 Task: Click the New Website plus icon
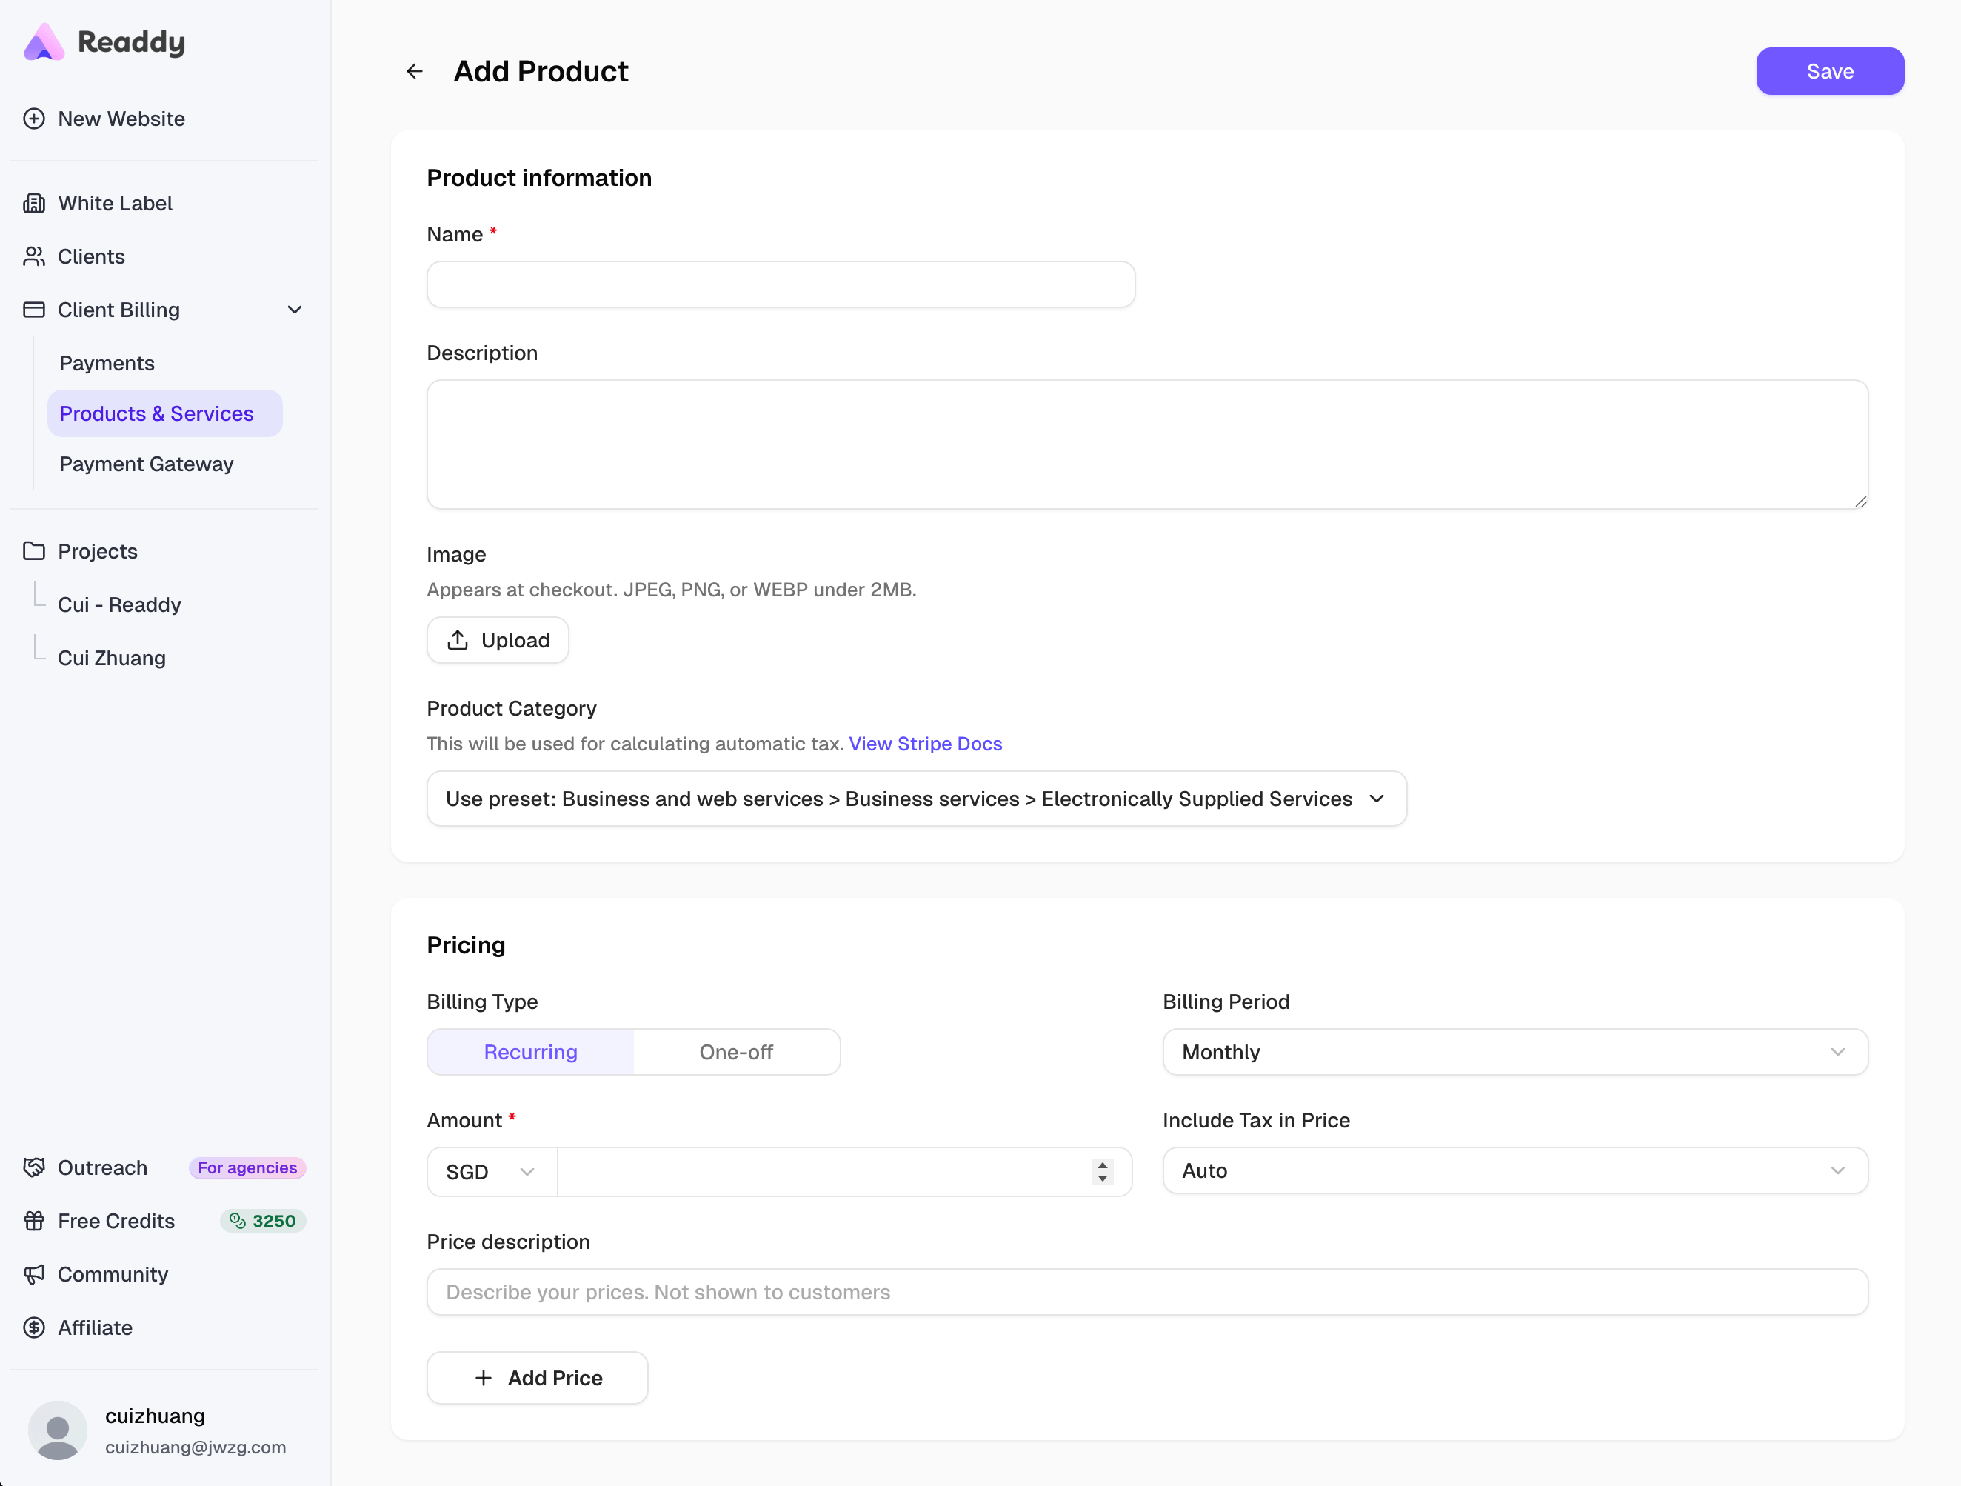(x=33, y=119)
